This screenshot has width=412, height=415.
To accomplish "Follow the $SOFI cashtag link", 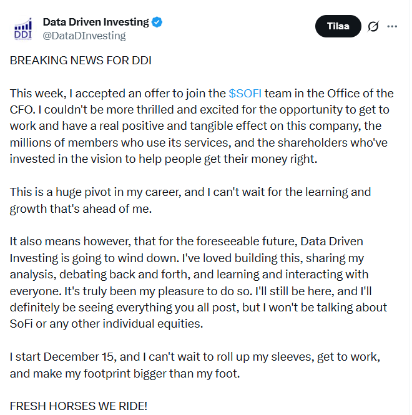I will click(245, 94).
